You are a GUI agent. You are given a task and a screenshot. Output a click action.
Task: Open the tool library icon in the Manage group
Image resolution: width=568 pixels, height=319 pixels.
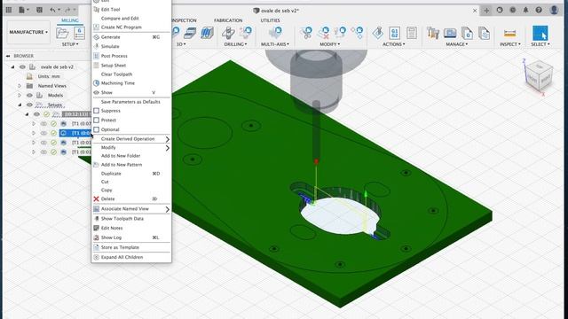pos(433,33)
